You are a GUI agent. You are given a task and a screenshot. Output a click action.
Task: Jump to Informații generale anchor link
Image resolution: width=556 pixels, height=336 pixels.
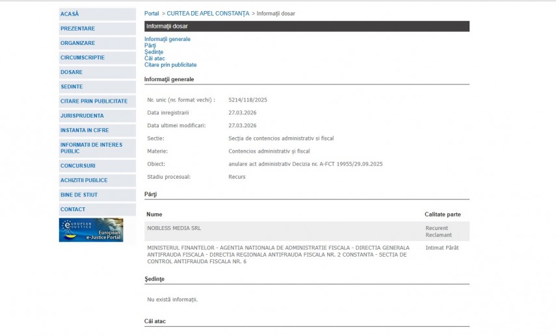coord(167,39)
